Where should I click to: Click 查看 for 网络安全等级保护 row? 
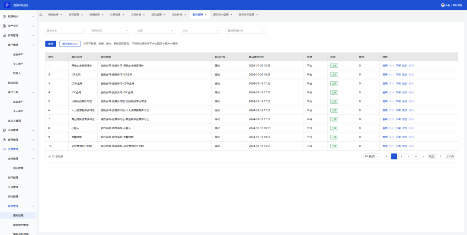coord(385,66)
